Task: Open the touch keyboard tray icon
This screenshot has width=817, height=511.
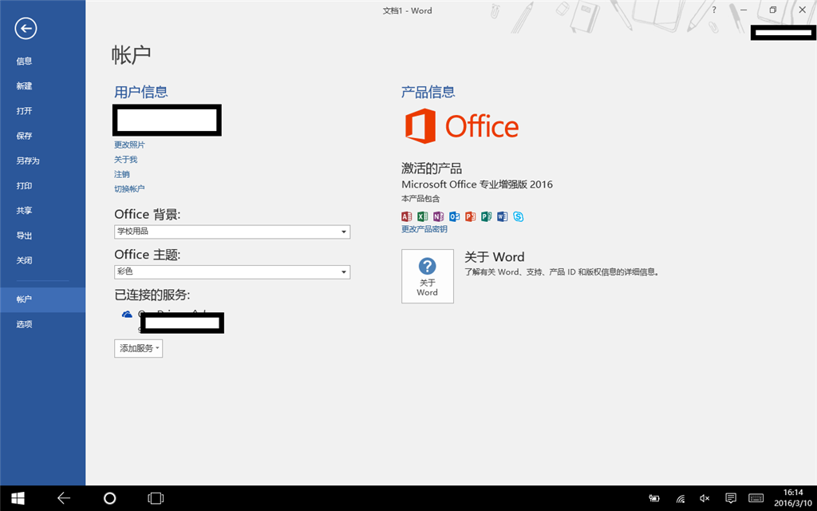Action: click(756, 498)
